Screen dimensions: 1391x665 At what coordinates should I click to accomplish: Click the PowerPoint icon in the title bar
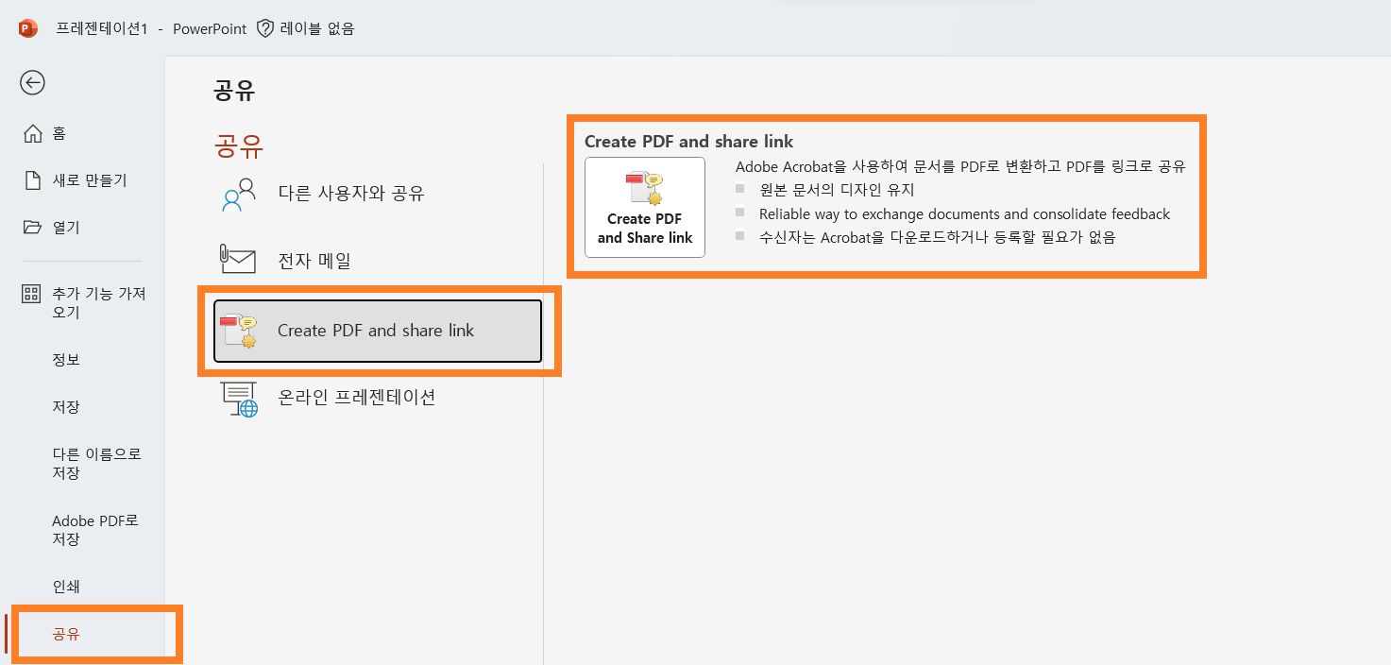[27, 27]
